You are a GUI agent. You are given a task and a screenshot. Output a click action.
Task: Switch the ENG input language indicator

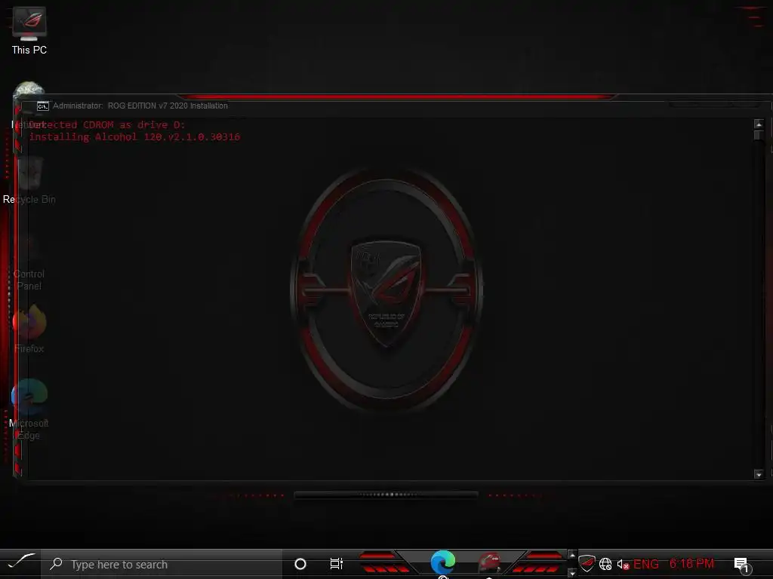coord(646,564)
